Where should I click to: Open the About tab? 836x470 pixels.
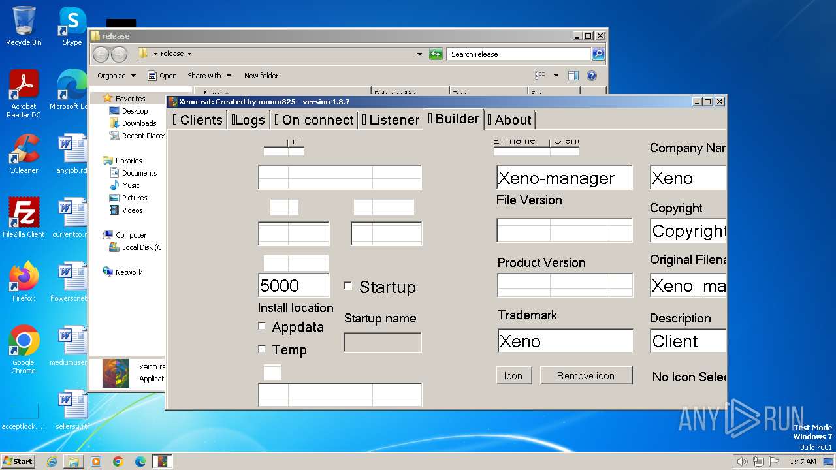(509, 120)
